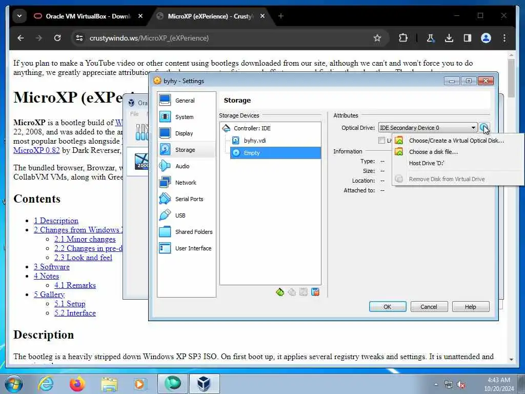Open browser profile avatar
This screenshot has width=525, height=394.
(x=486, y=38)
